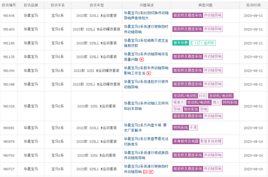Open link '华晨宝马3系低速行驶或换挡传动轴有异响'
The width and height of the screenshot is (268, 177).
coord(146,155)
